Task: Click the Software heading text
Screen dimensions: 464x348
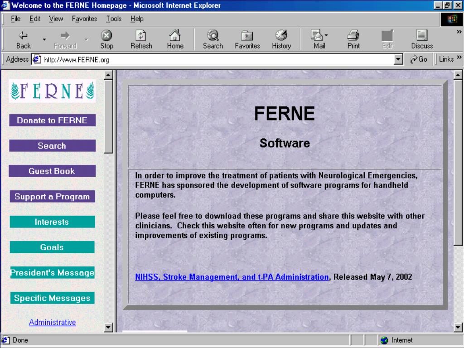Action: point(285,143)
